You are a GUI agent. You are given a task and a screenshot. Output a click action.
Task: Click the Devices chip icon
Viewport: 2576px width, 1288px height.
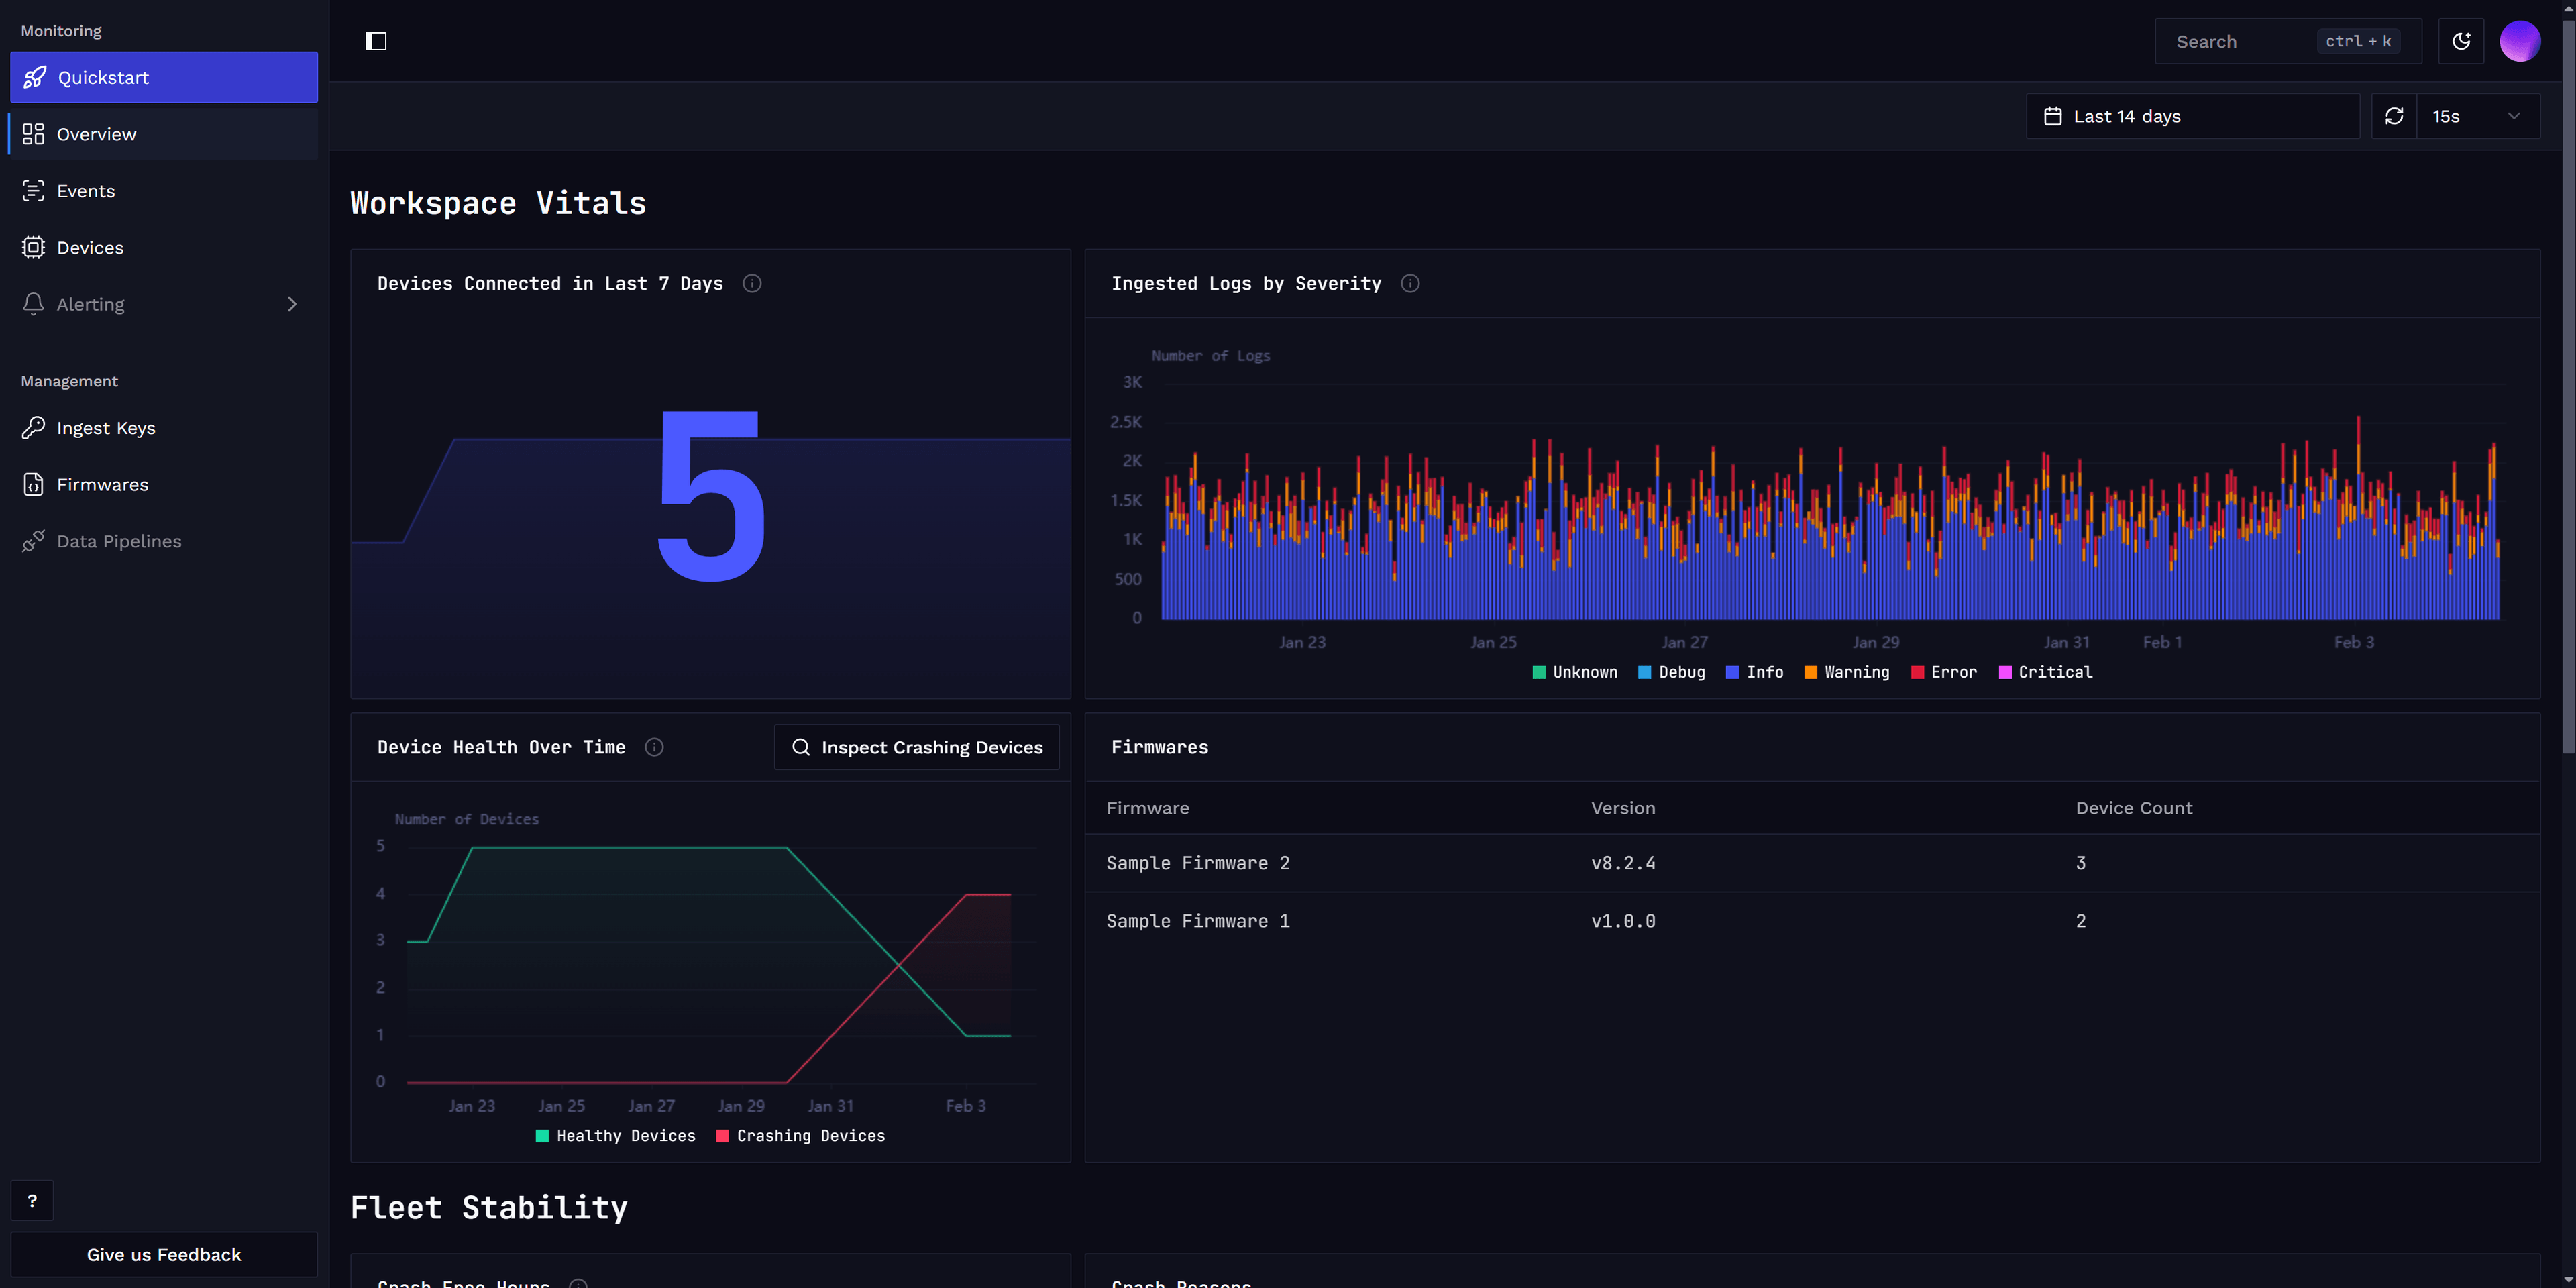coord(33,247)
